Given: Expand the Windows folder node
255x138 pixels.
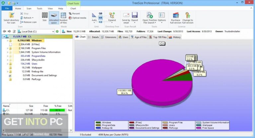Looking at the screenshot, I should pyautogui.click(x=8, y=41).
